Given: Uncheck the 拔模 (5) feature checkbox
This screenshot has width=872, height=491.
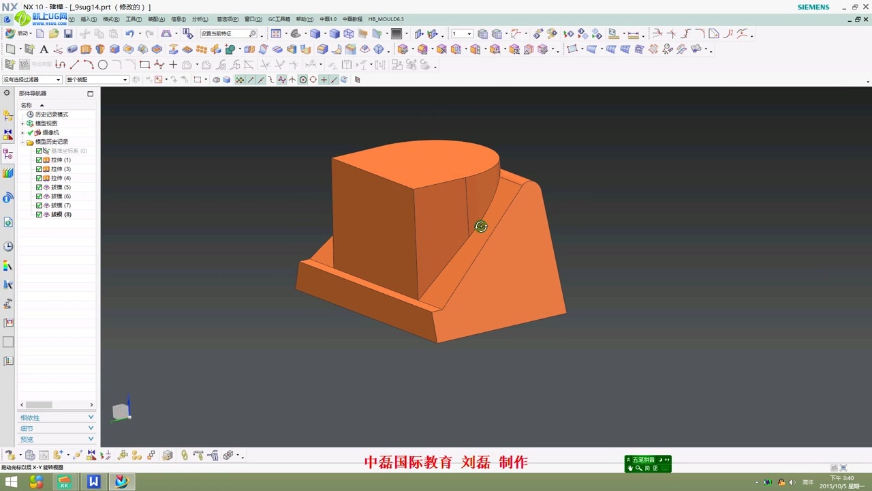Looking at the screenshot, I should click(x=39, y=187).
